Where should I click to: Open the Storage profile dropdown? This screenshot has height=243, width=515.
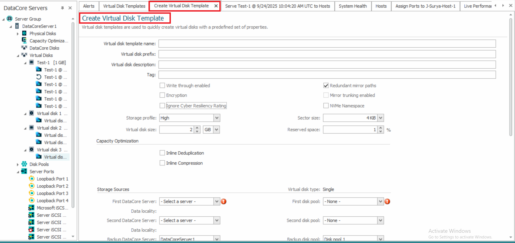click(x=217, y=118)
